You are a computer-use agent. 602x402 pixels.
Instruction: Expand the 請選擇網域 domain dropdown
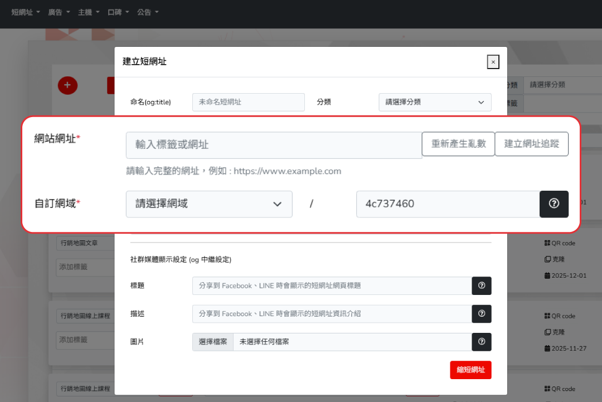209,204
